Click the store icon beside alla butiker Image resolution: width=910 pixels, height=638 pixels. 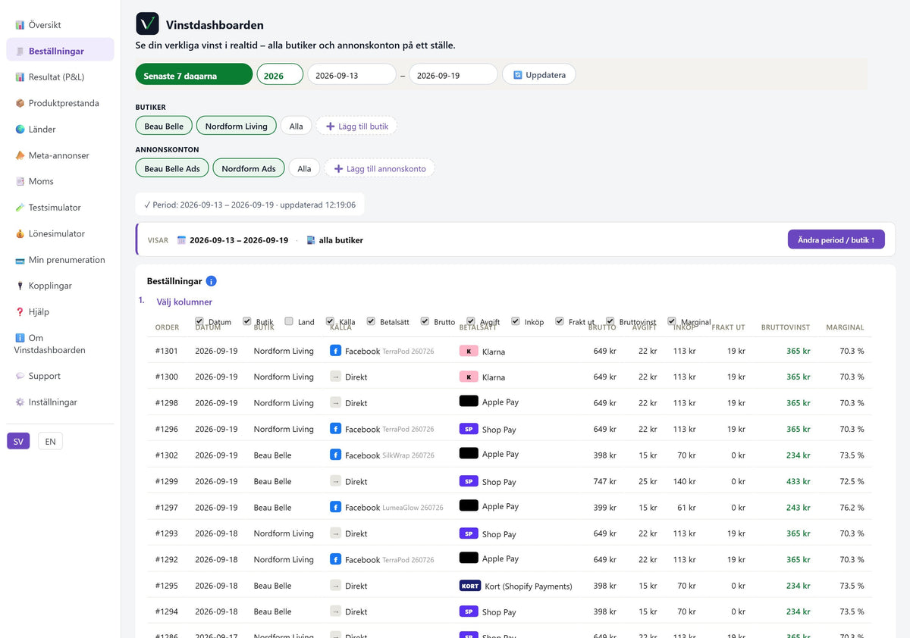tap(311, 240)
